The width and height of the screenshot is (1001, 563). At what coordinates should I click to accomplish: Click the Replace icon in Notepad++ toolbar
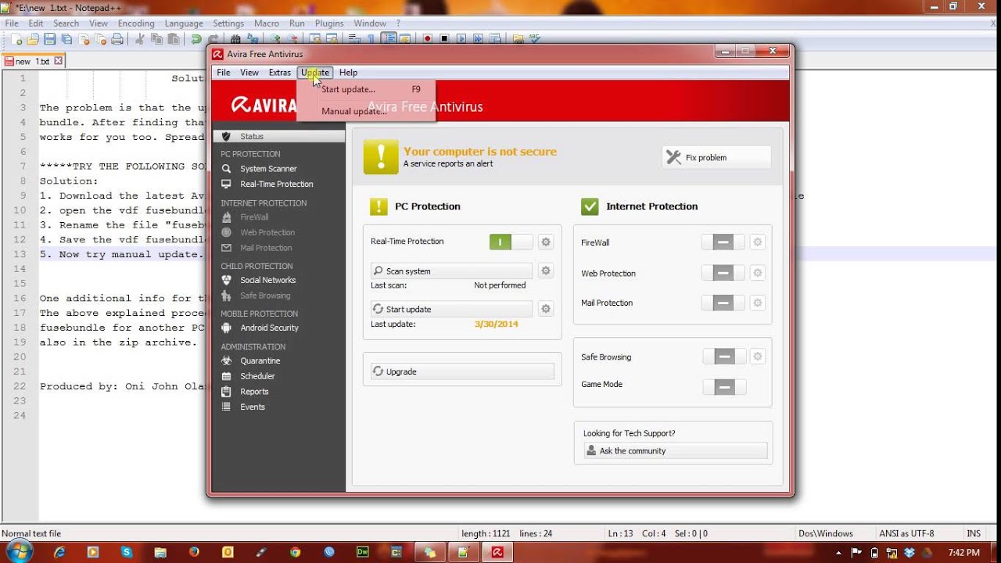click(x=253, y=38)
